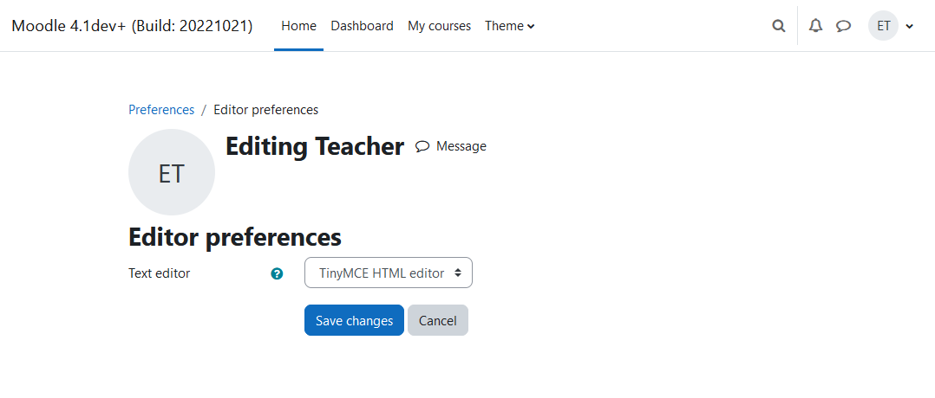Click the Message link next to Editing Teacher
This screenshot has height=398, width=935.
coord(461,146)
